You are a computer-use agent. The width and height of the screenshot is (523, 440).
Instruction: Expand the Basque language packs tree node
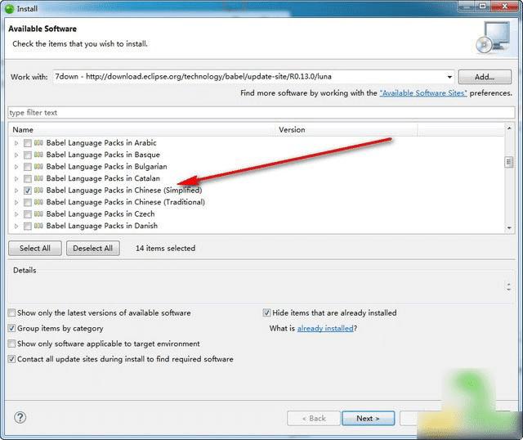[x=16, y=155]
